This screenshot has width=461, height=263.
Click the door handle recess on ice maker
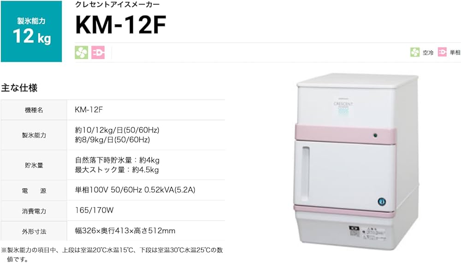[x=306, y=174]
